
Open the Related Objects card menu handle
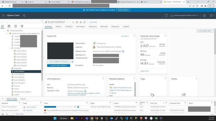click(134, 78)
